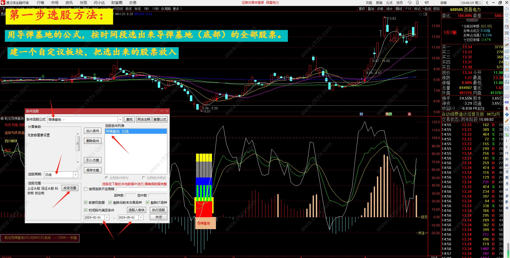Click the 执行选股 button
Image resolution: width=510 pixels, height=258 pixels.
[159, 210]
